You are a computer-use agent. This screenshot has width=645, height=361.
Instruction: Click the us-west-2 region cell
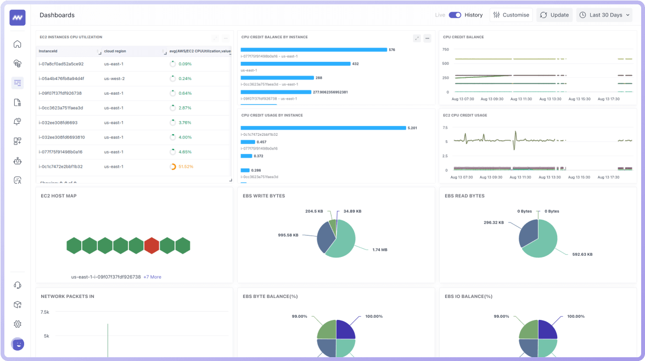coord(114,78)
